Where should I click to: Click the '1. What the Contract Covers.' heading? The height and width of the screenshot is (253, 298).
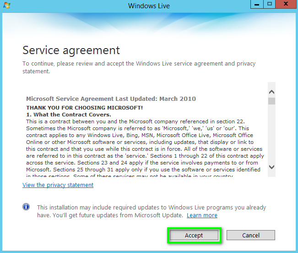coord(69,115)
